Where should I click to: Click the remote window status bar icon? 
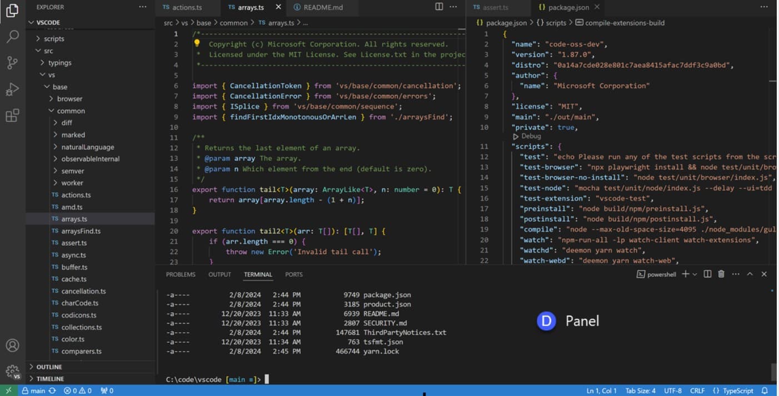[x=8, y=390]
